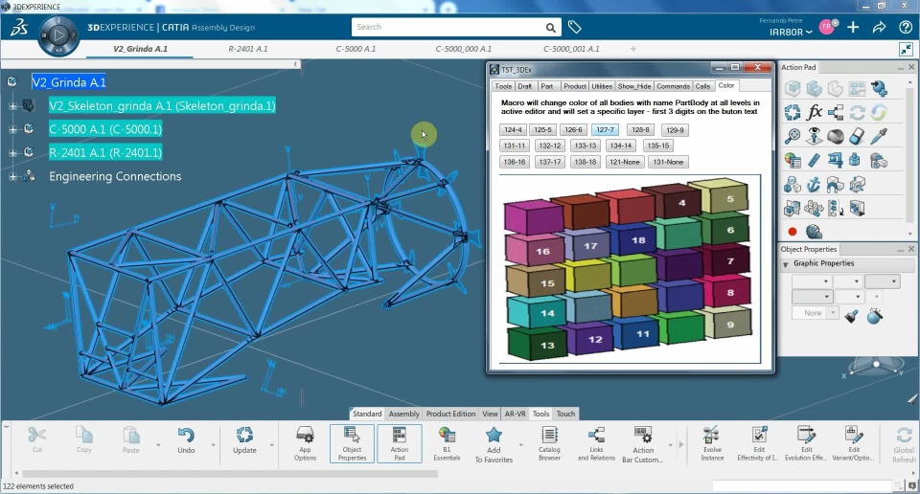Select V2_Grinda A.1 root in tree

click(69, 82)
